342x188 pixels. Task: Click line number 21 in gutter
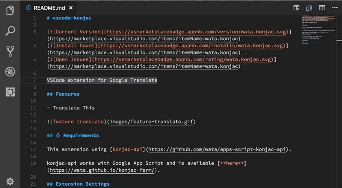(x=33, y=184)
